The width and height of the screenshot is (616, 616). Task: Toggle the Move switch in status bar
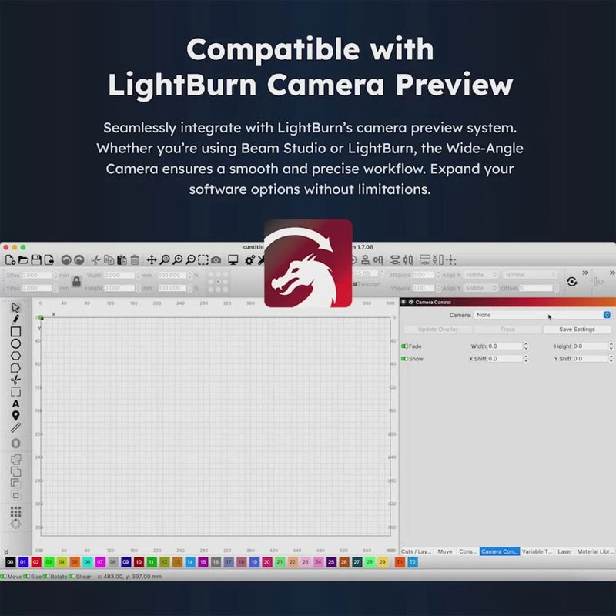click(4, 576)
